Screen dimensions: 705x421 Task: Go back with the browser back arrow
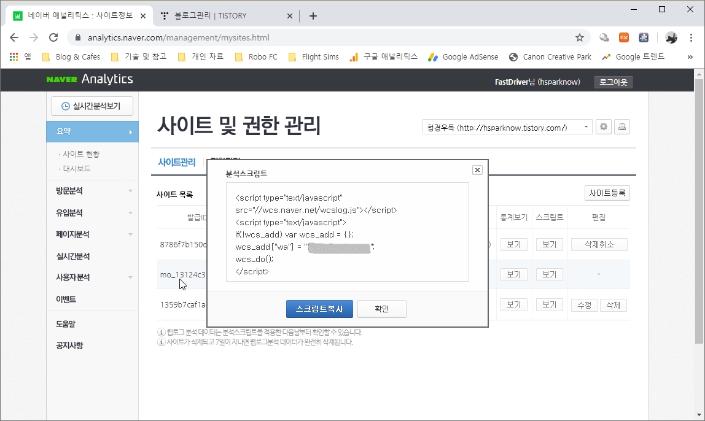coord(14,37)
